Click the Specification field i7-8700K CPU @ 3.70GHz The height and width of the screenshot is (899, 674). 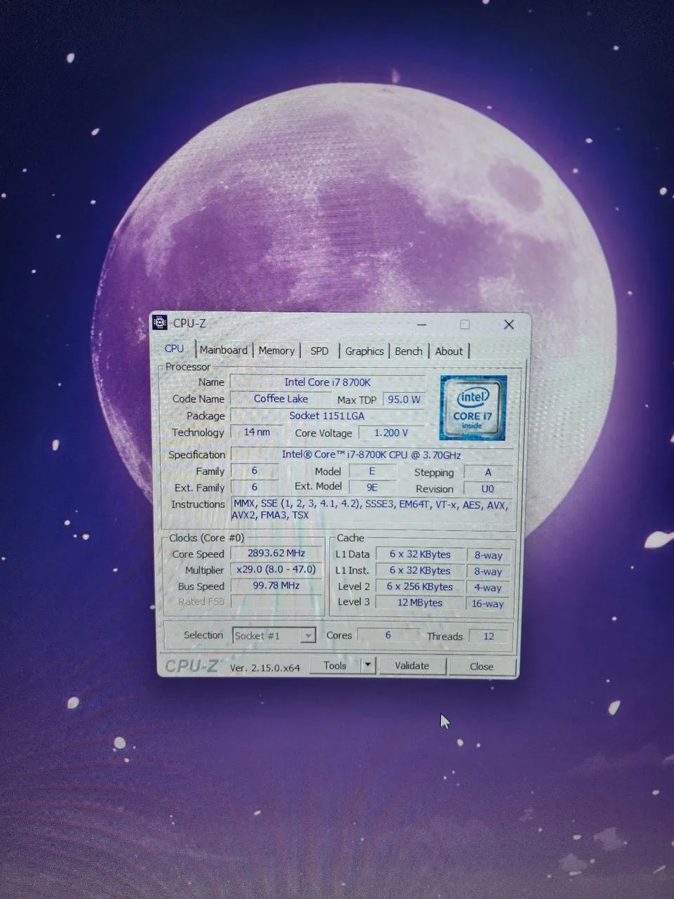click(x=371, y=454)
